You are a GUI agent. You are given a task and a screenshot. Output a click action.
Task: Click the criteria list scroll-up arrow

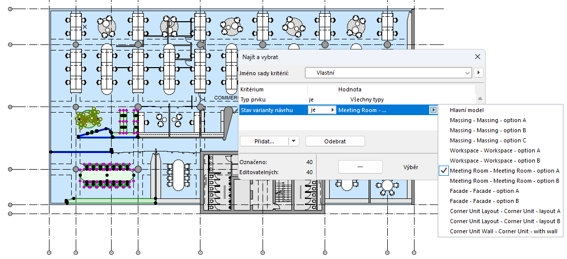tap(480, 98)
